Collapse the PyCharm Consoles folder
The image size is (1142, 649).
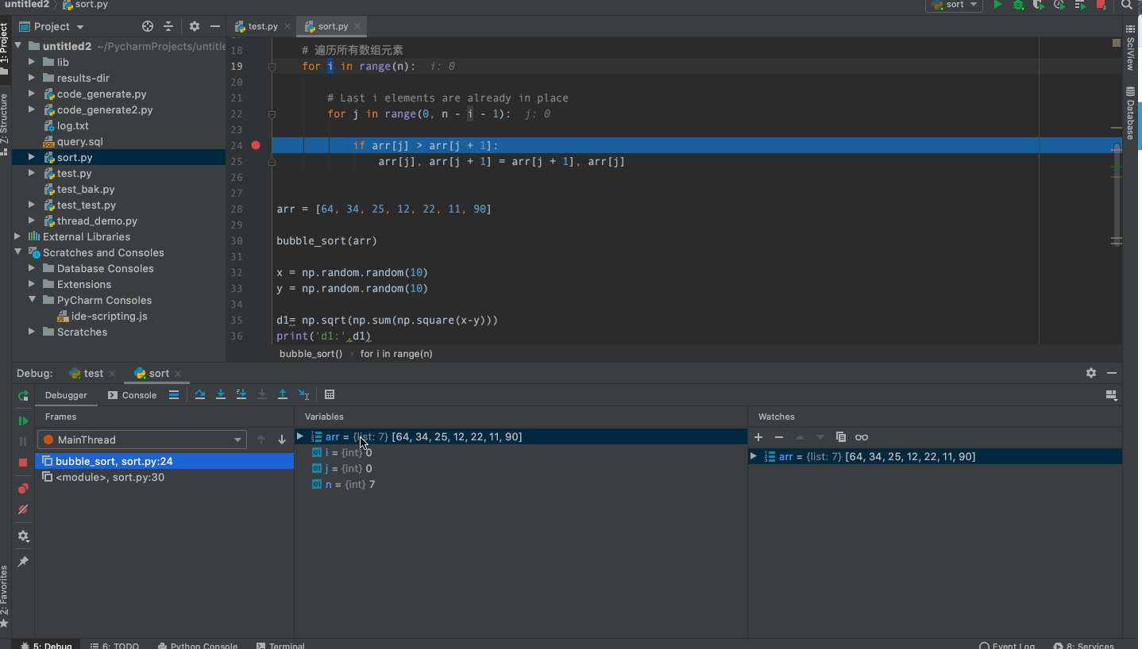(x=32, y=300)
